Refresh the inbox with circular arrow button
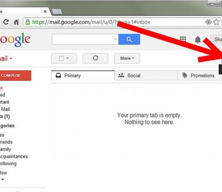The height and width of the screenshot is (192, 222). (96, 58)
